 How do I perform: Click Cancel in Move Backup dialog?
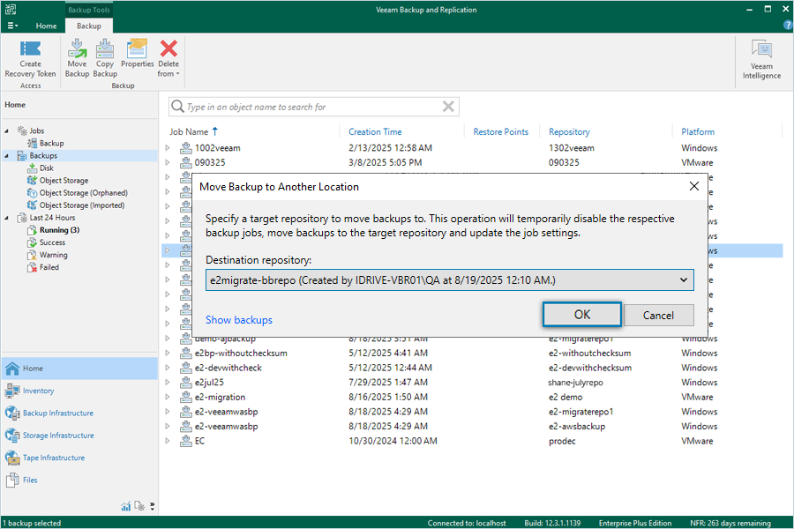tap(658, 315)
